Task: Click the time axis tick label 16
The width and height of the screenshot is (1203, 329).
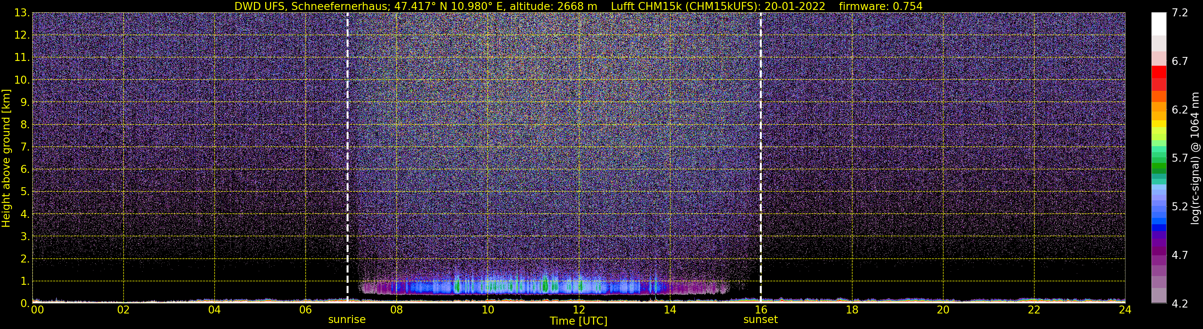Action: pos(761,310)
